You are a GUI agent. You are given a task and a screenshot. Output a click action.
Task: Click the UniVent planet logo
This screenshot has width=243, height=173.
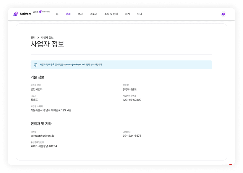point(16,14)
